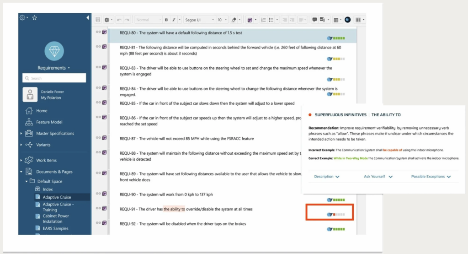Click the comment speech bubble icon
This screenshot has width=468, height=254.
click(x=314, y=20)
